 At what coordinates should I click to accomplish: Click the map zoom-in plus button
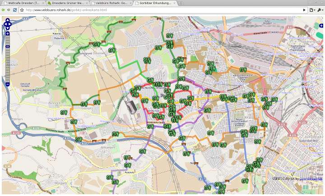(8, 34)
